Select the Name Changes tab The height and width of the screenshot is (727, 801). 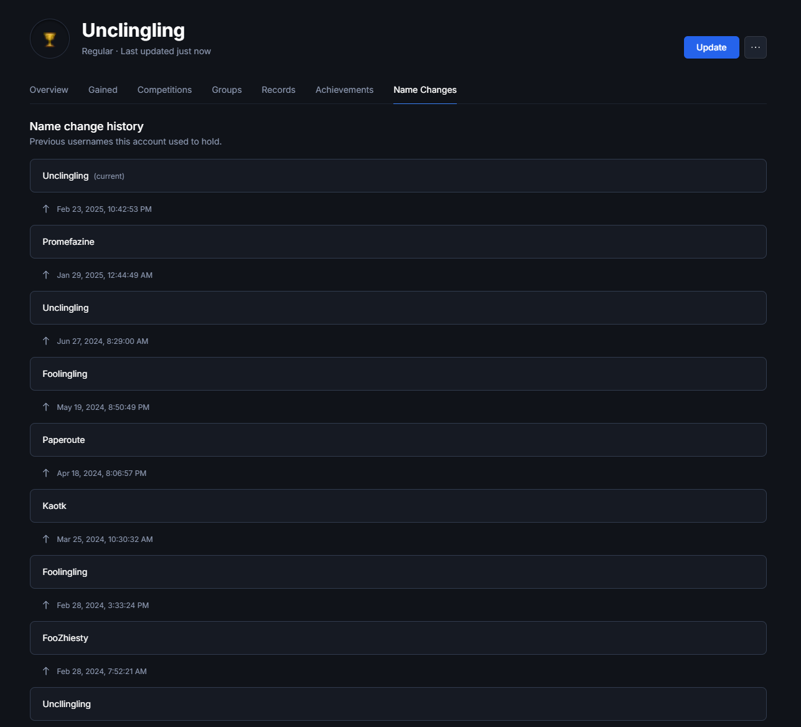(425, 90)
